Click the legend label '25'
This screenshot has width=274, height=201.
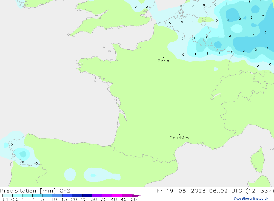84,199
